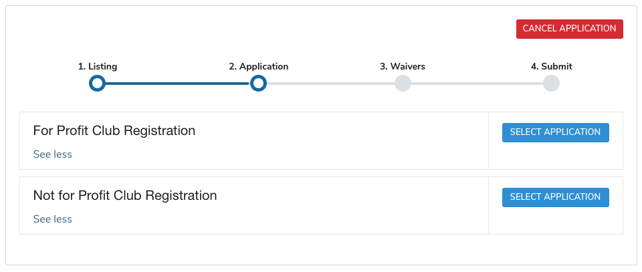
Task: Click the blue progress line between Listing and Application
Action: [x=178, y=84]
